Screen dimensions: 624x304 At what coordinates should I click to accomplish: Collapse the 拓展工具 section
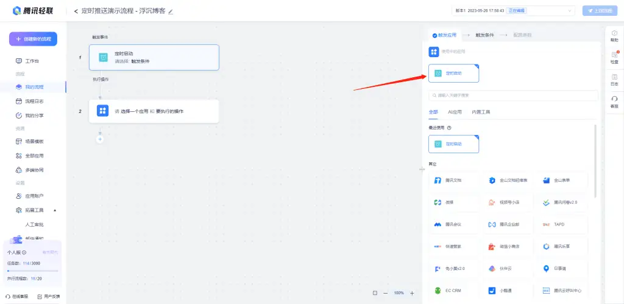(55, 210)
